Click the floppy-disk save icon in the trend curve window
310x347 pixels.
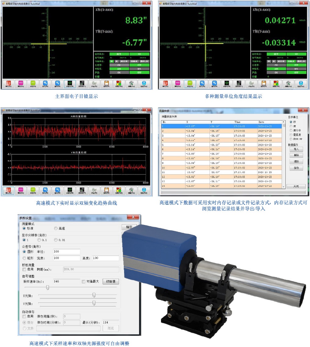tap(107, 190)
